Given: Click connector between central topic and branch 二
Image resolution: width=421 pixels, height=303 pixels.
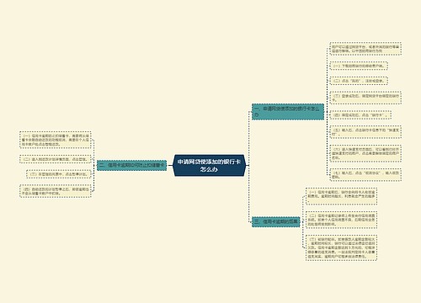Looking at the screenshot, I should pyautogui.click(x=170, y=165).
